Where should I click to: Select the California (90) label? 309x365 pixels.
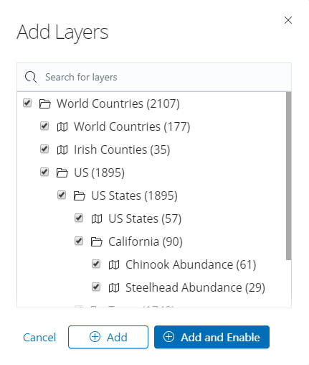(x=146, y=241)
